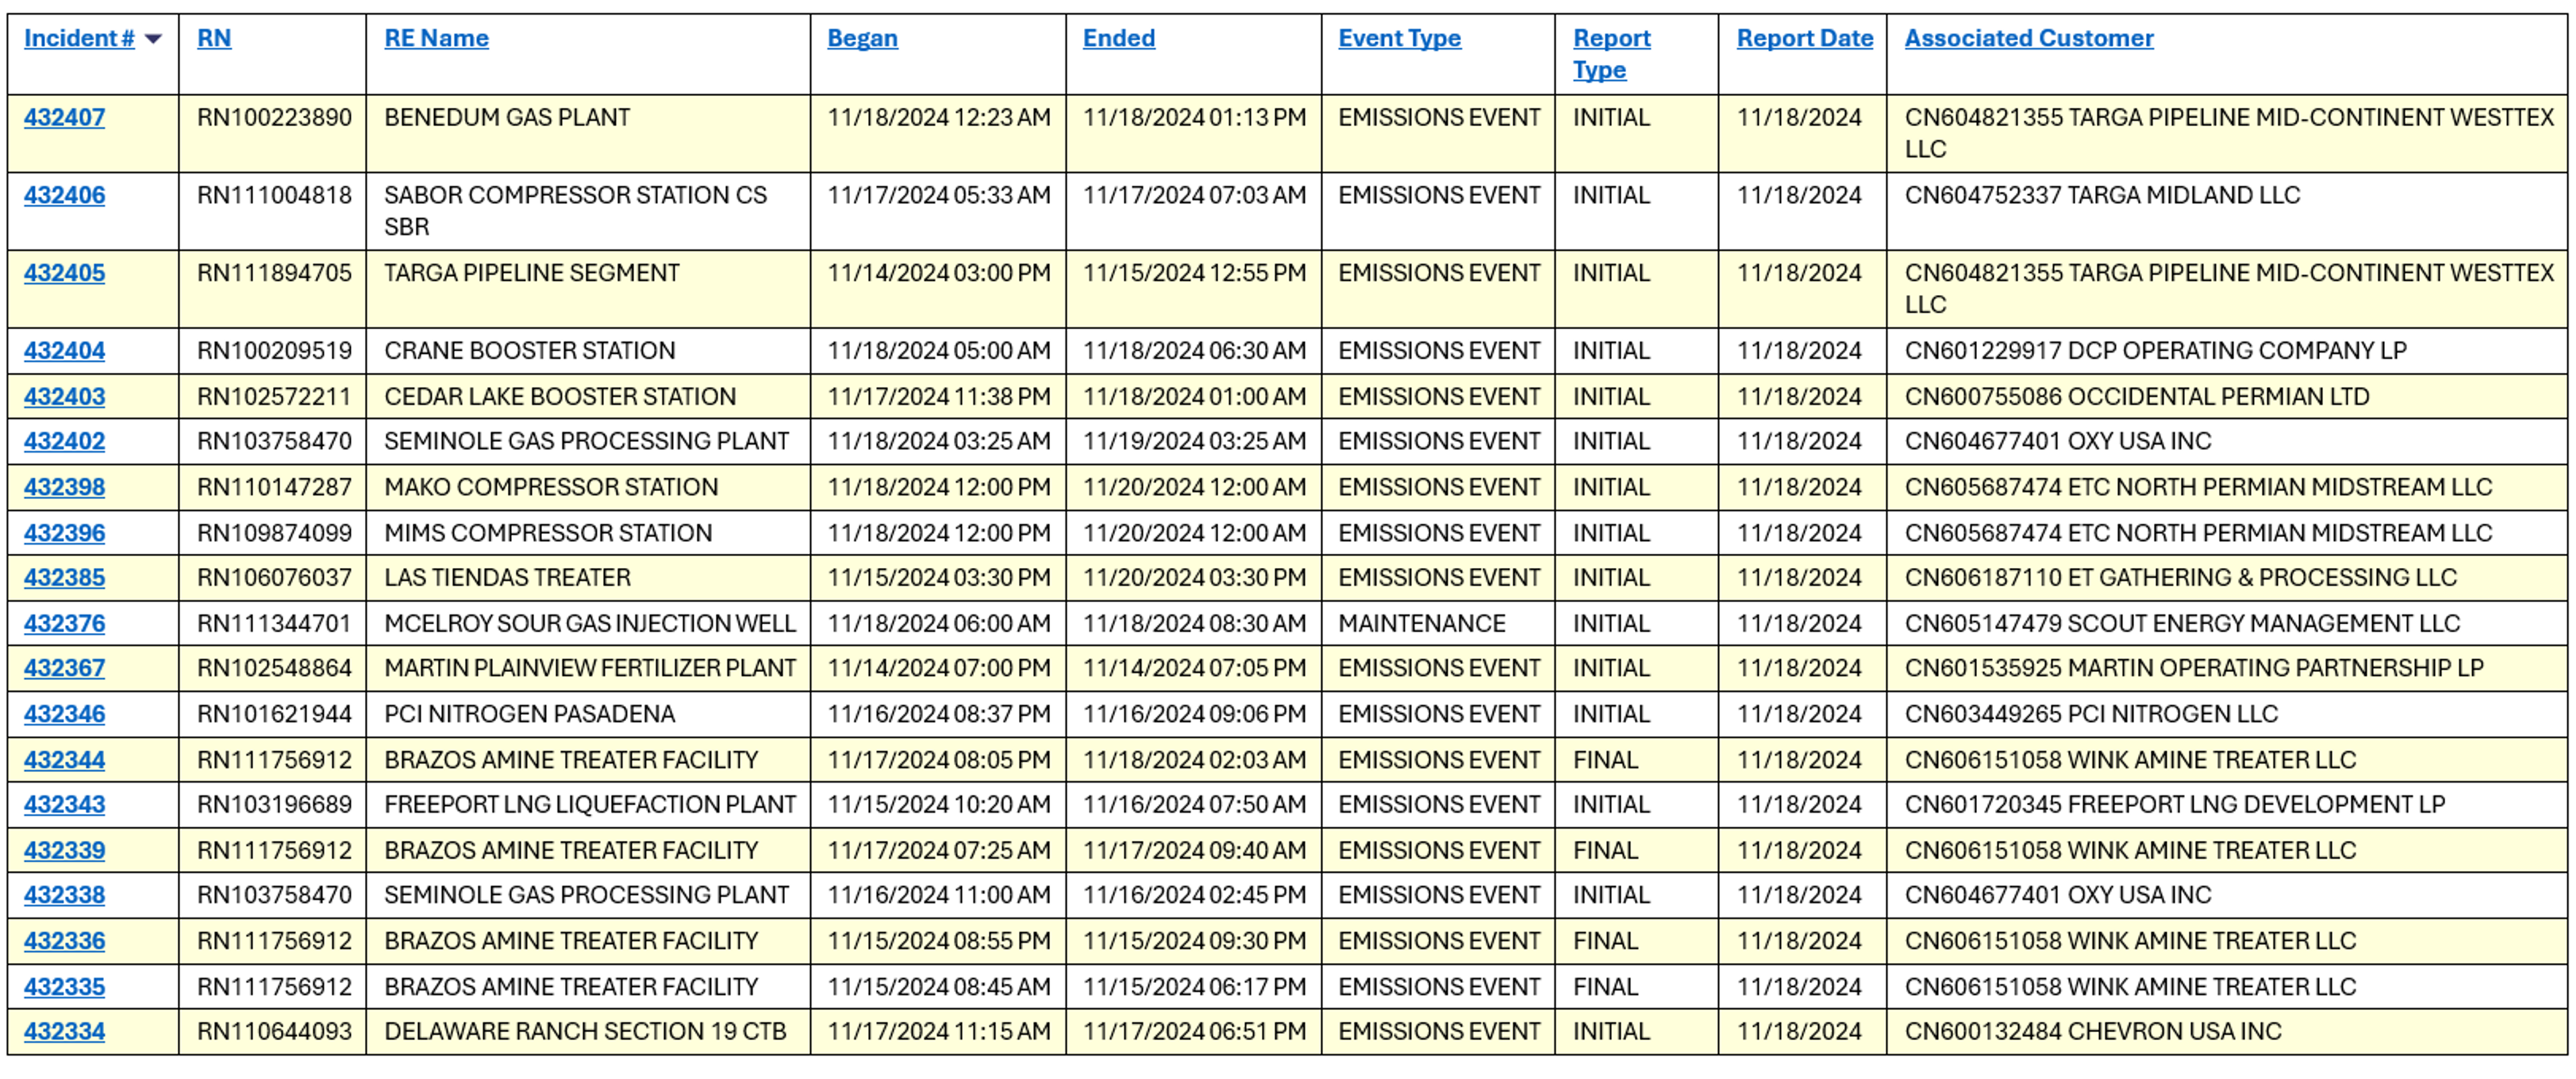This screenshot has height=1079, width=2576.
Task: Open incident 432396 link
Action: pos(64,533)
